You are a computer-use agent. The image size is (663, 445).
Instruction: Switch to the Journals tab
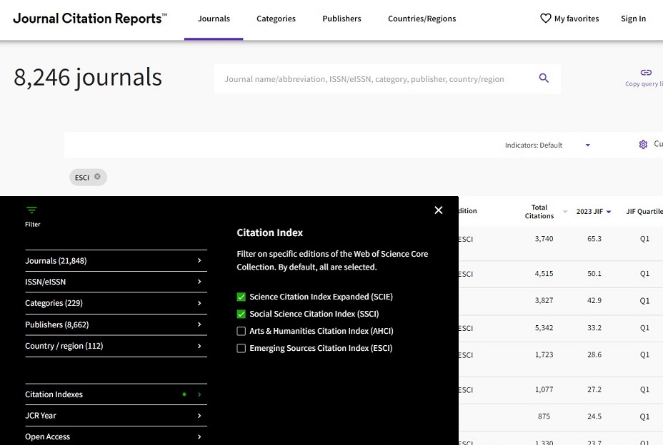coord(214,19)
